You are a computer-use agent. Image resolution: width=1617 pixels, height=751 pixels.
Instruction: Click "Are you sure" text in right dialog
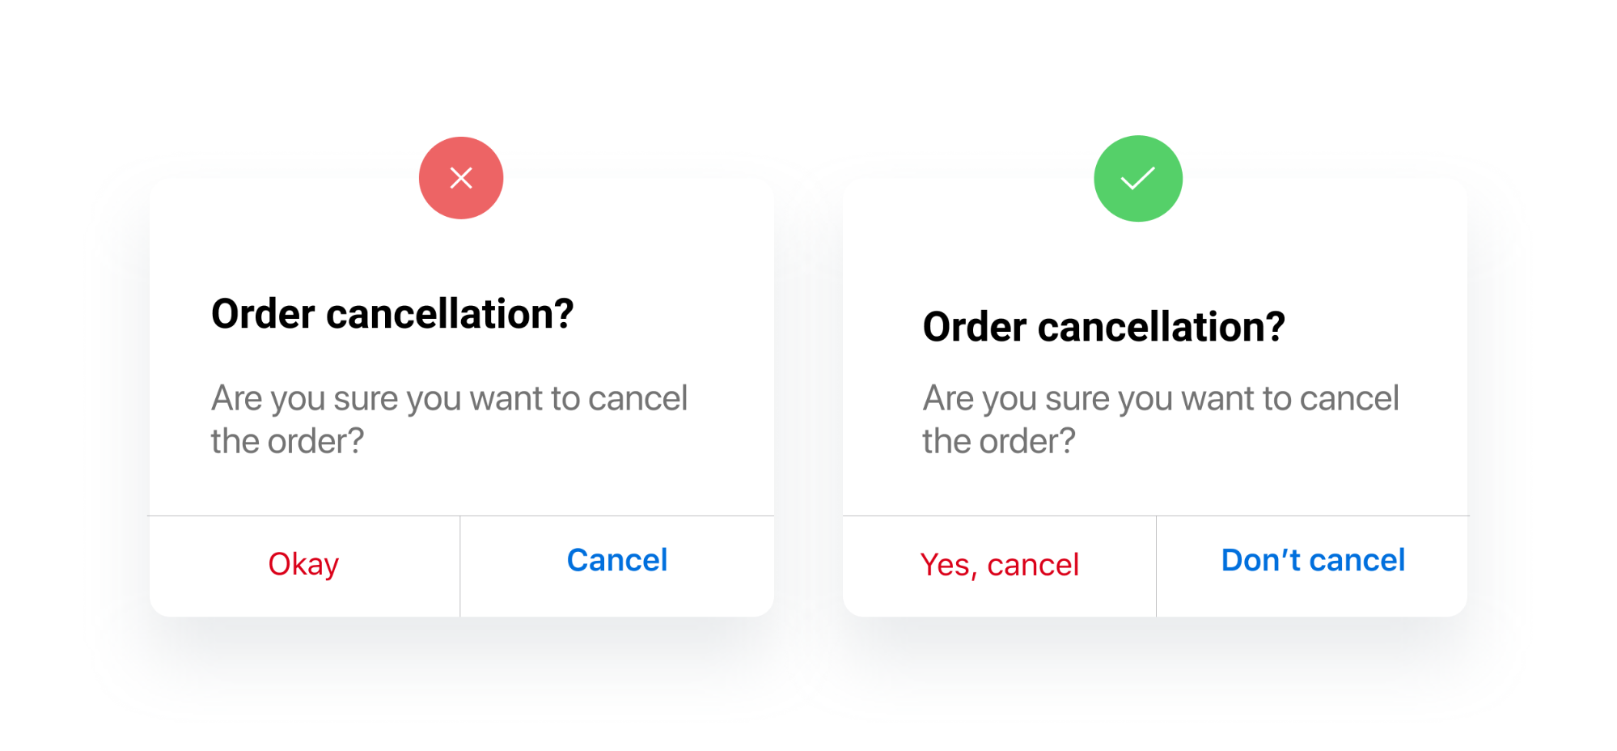tap(1160, 398)
